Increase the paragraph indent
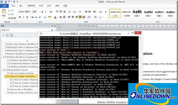 (x=90, y=12)
